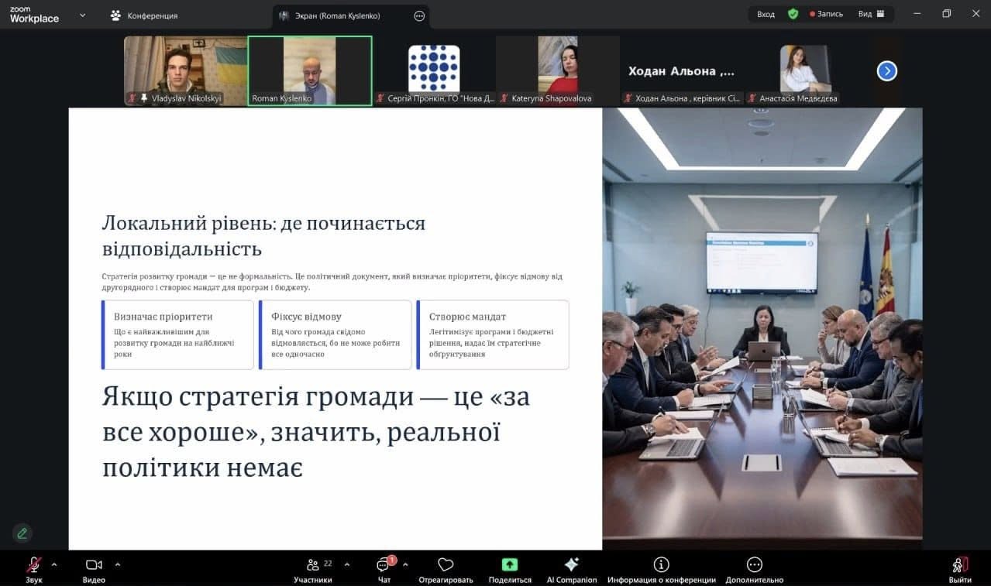The image size is (991, 586).
Task: Open the three-dot menu on the Экран tab
Action: [x=419, y=15]
